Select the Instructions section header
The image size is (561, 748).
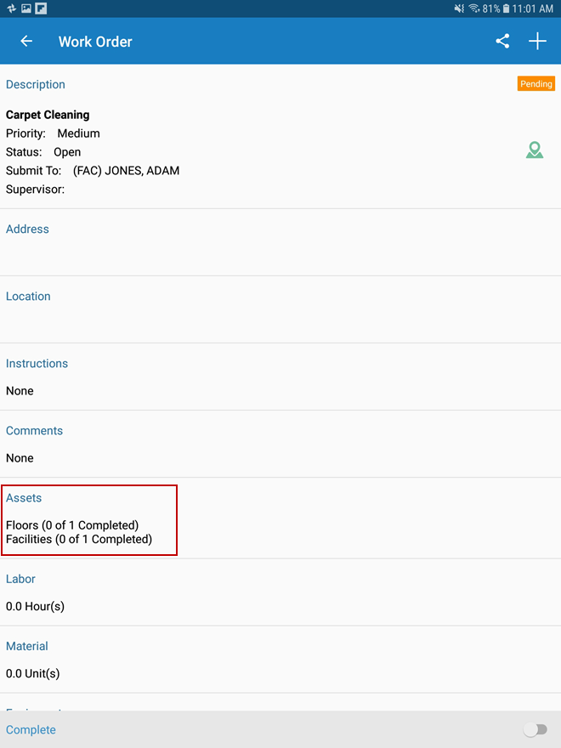click(37, 363)
